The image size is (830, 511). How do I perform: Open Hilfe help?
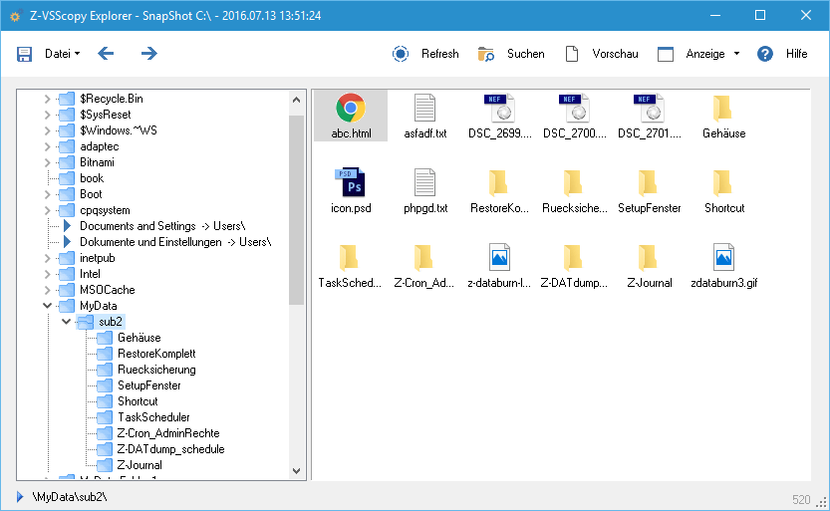797,54
